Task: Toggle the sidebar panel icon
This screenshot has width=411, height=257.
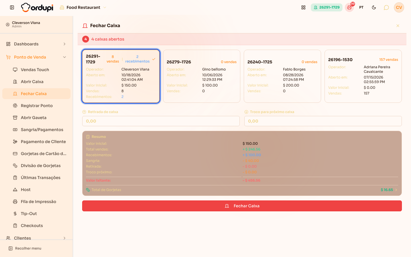Action: pos(12,7)
